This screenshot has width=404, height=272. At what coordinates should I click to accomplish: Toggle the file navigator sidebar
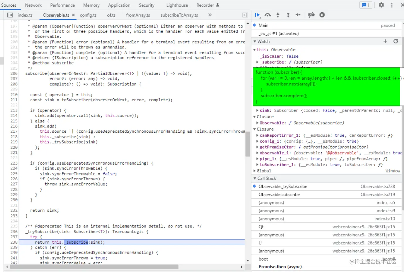point(10,15)
